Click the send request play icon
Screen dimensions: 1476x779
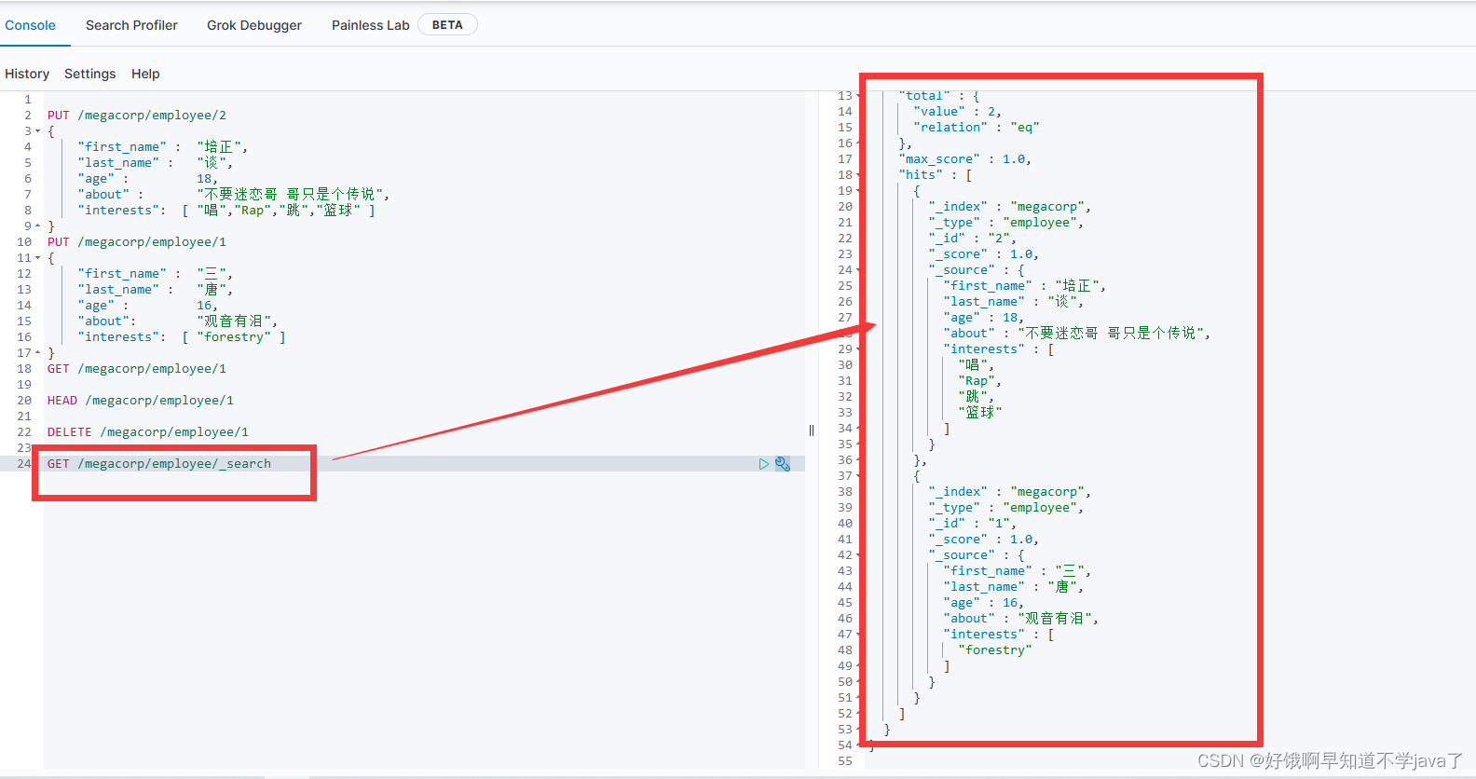(764, 464)
